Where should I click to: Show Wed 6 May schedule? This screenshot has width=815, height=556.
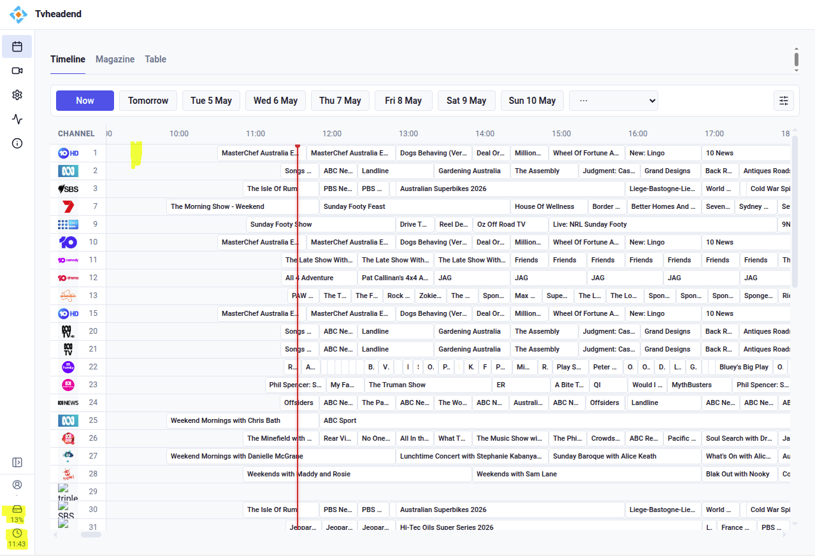click(275, 101)
